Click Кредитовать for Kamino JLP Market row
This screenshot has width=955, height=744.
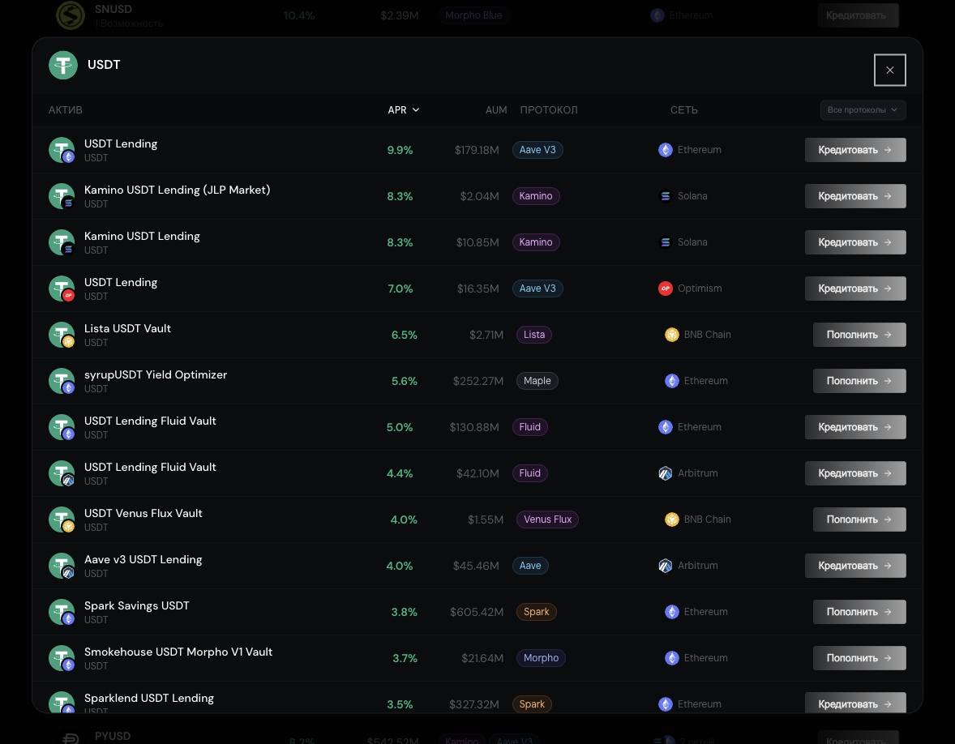[855, 196]
